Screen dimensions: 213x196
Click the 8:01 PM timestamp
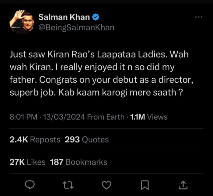23,117
